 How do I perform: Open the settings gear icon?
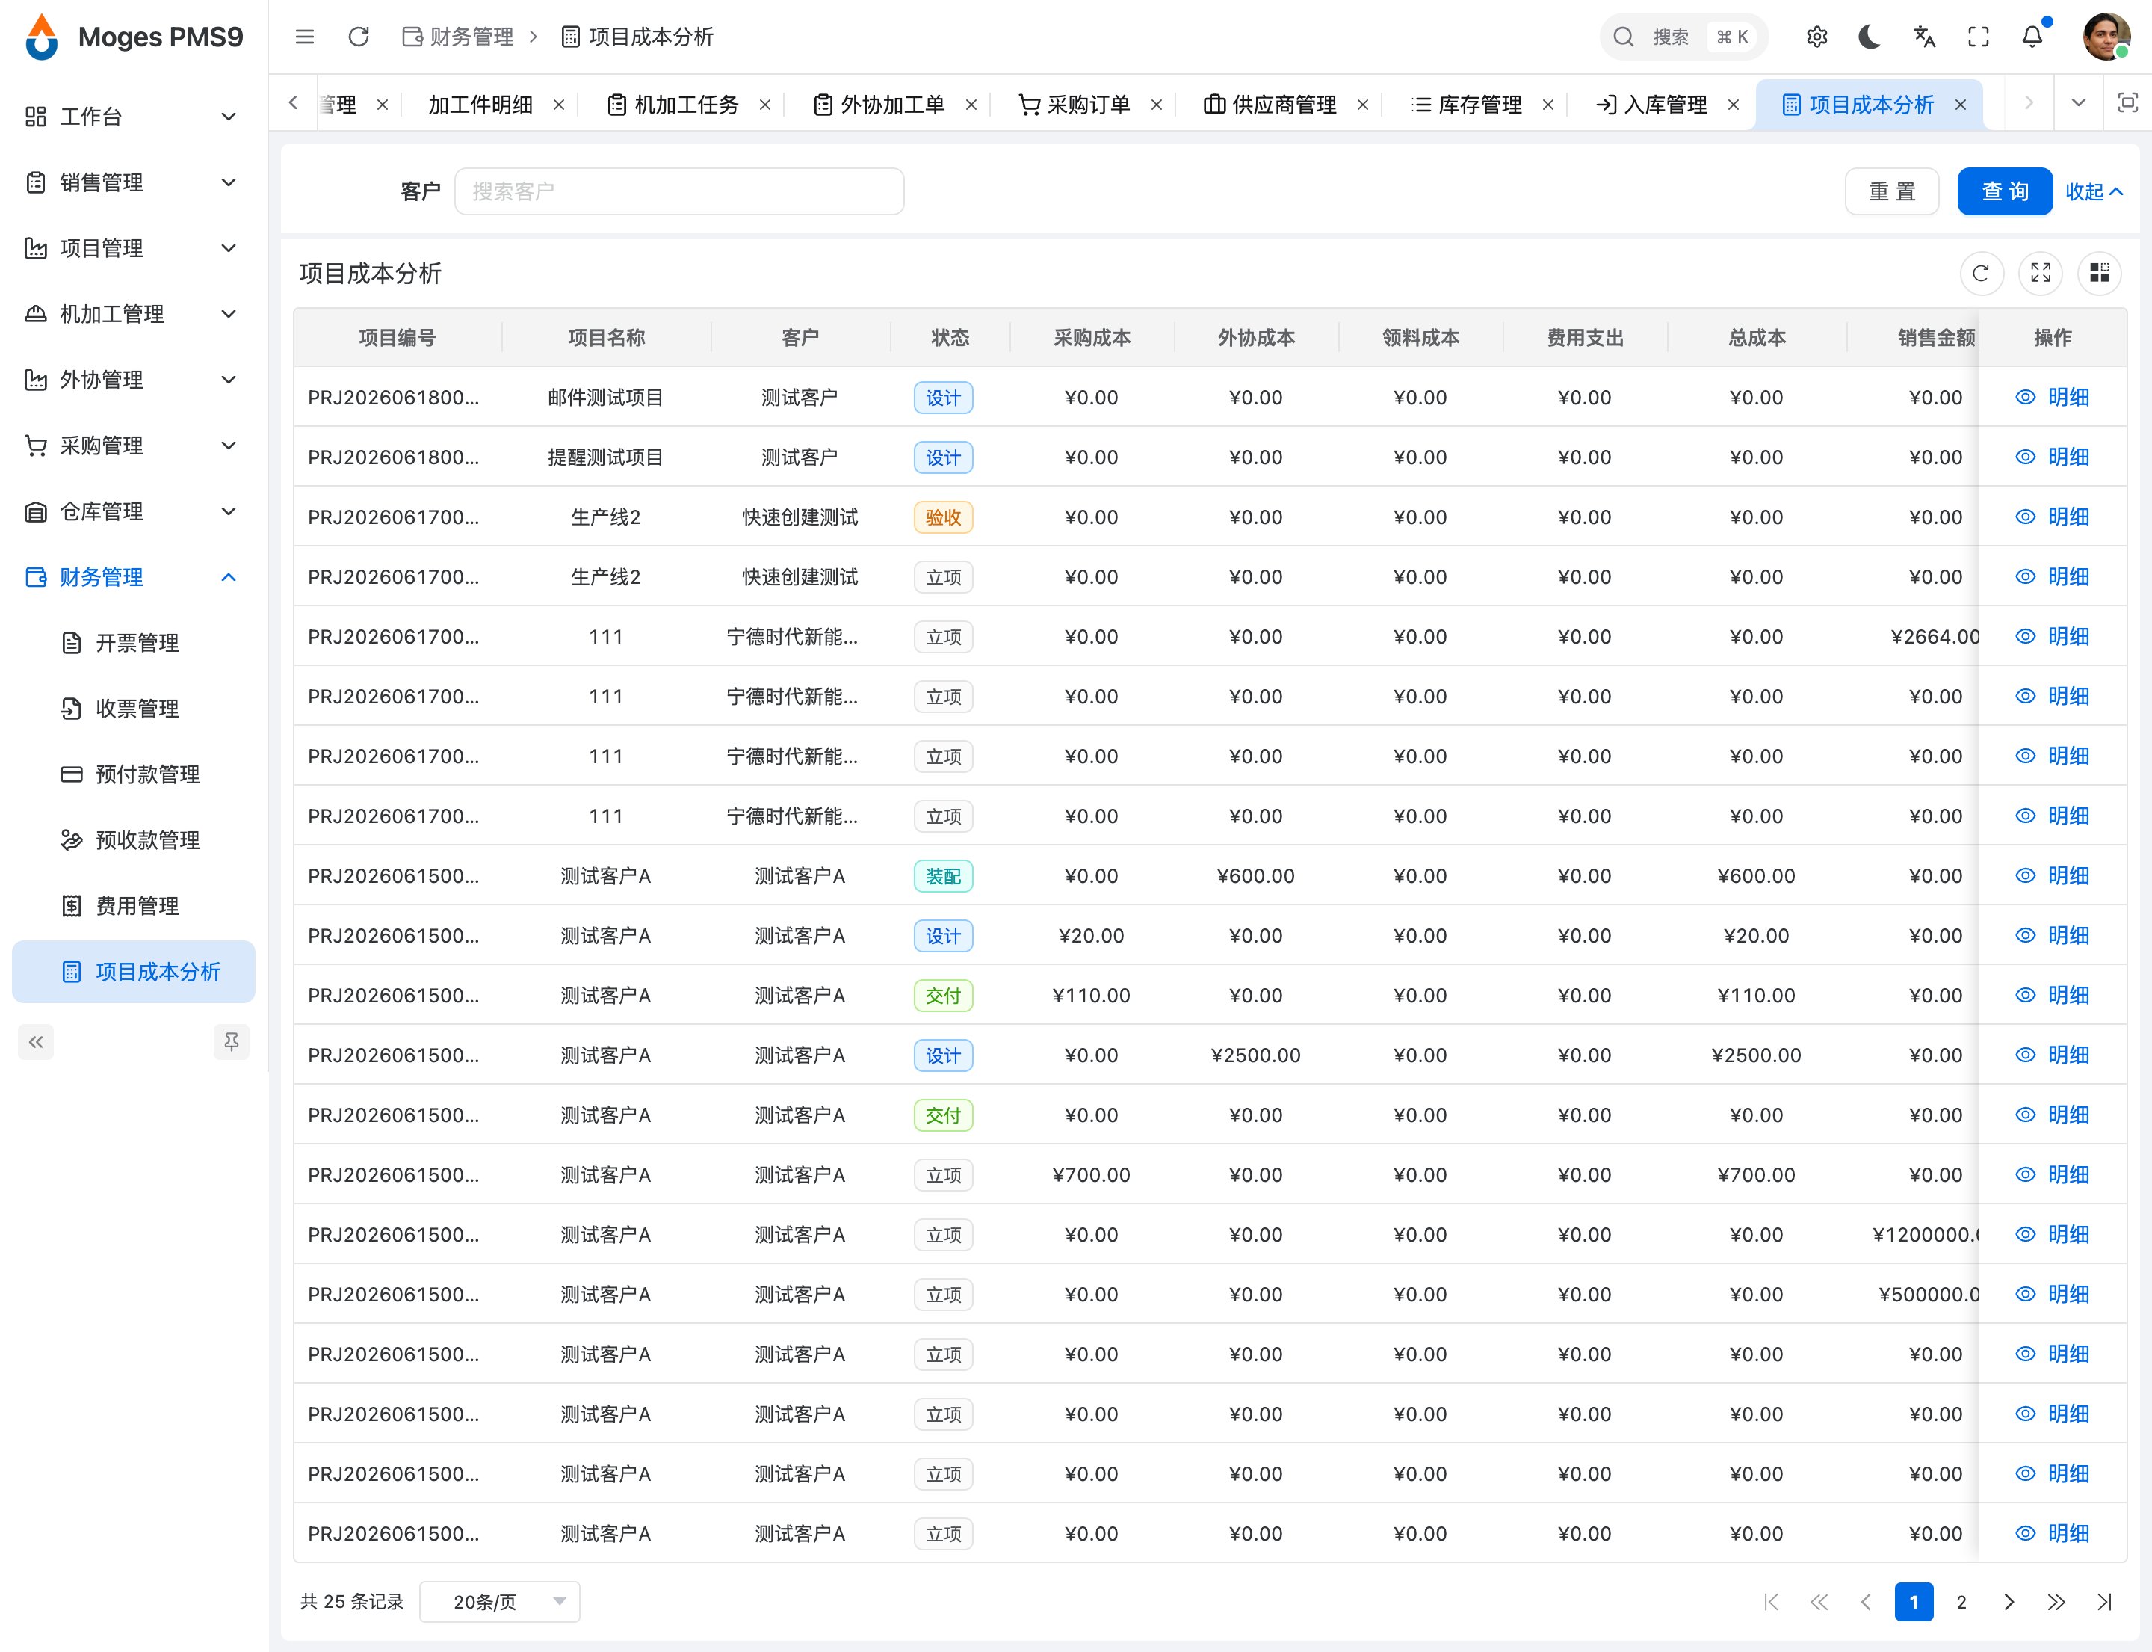1816,37
